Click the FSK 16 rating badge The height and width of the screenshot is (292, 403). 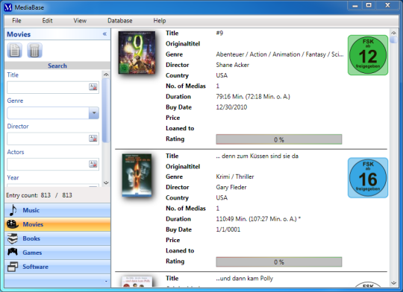tap(368, 178)
